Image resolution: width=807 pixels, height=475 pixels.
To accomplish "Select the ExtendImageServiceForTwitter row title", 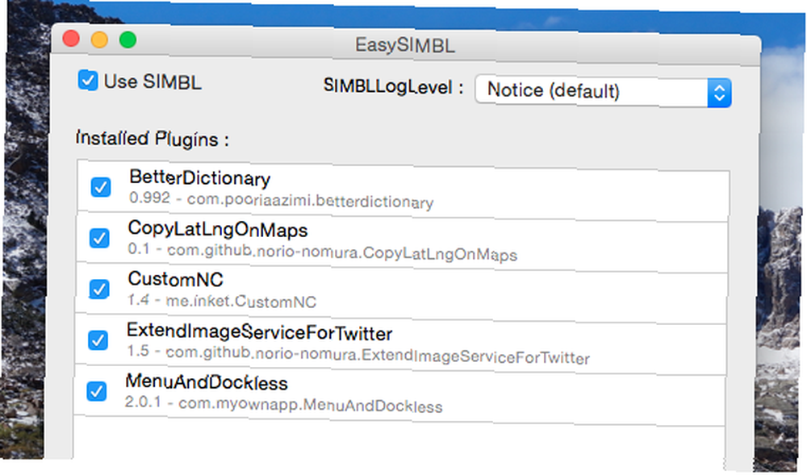I will [x=259, y=332].
